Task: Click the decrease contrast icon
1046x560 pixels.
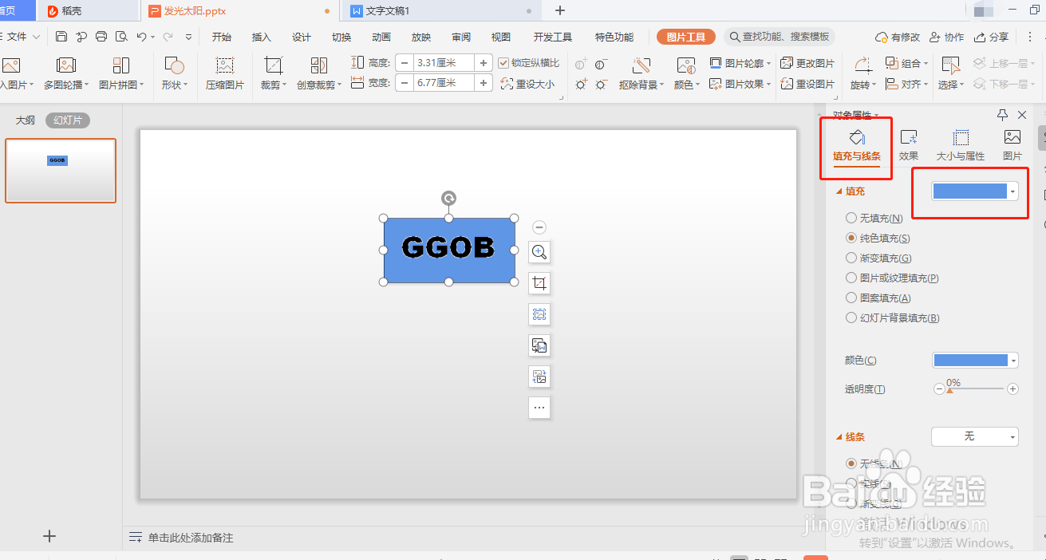Action: point(601,64)
